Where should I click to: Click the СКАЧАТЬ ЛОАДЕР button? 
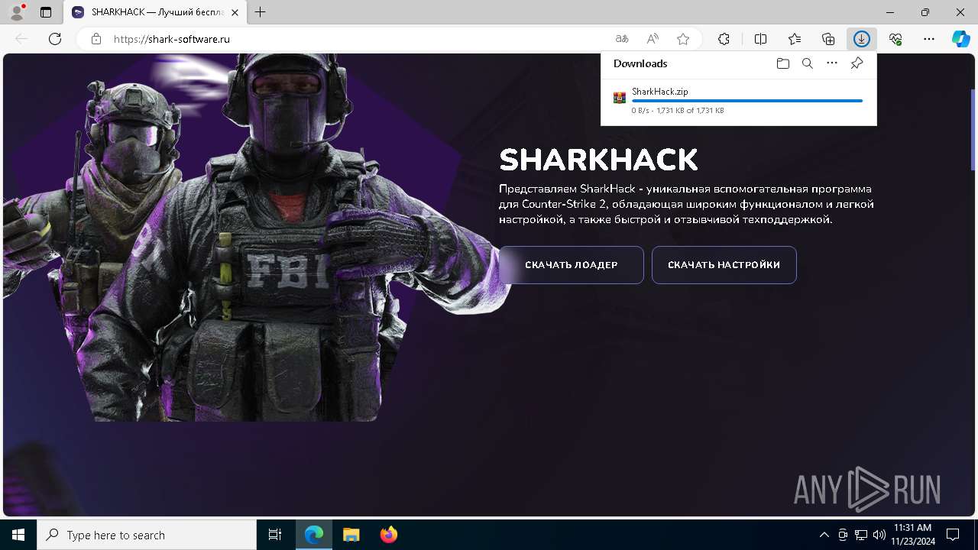(x=572, y=265)
